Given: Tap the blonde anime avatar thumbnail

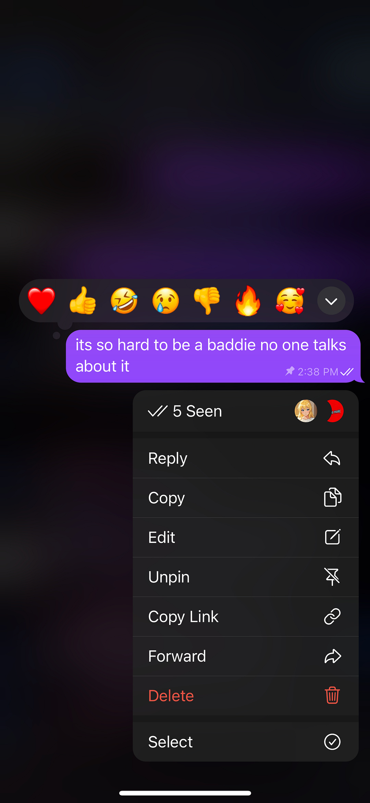Looking at the screenshot, I should click(306, 411).
